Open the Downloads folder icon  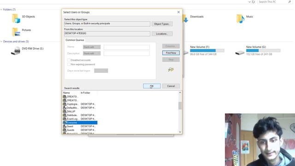point(185,18)
